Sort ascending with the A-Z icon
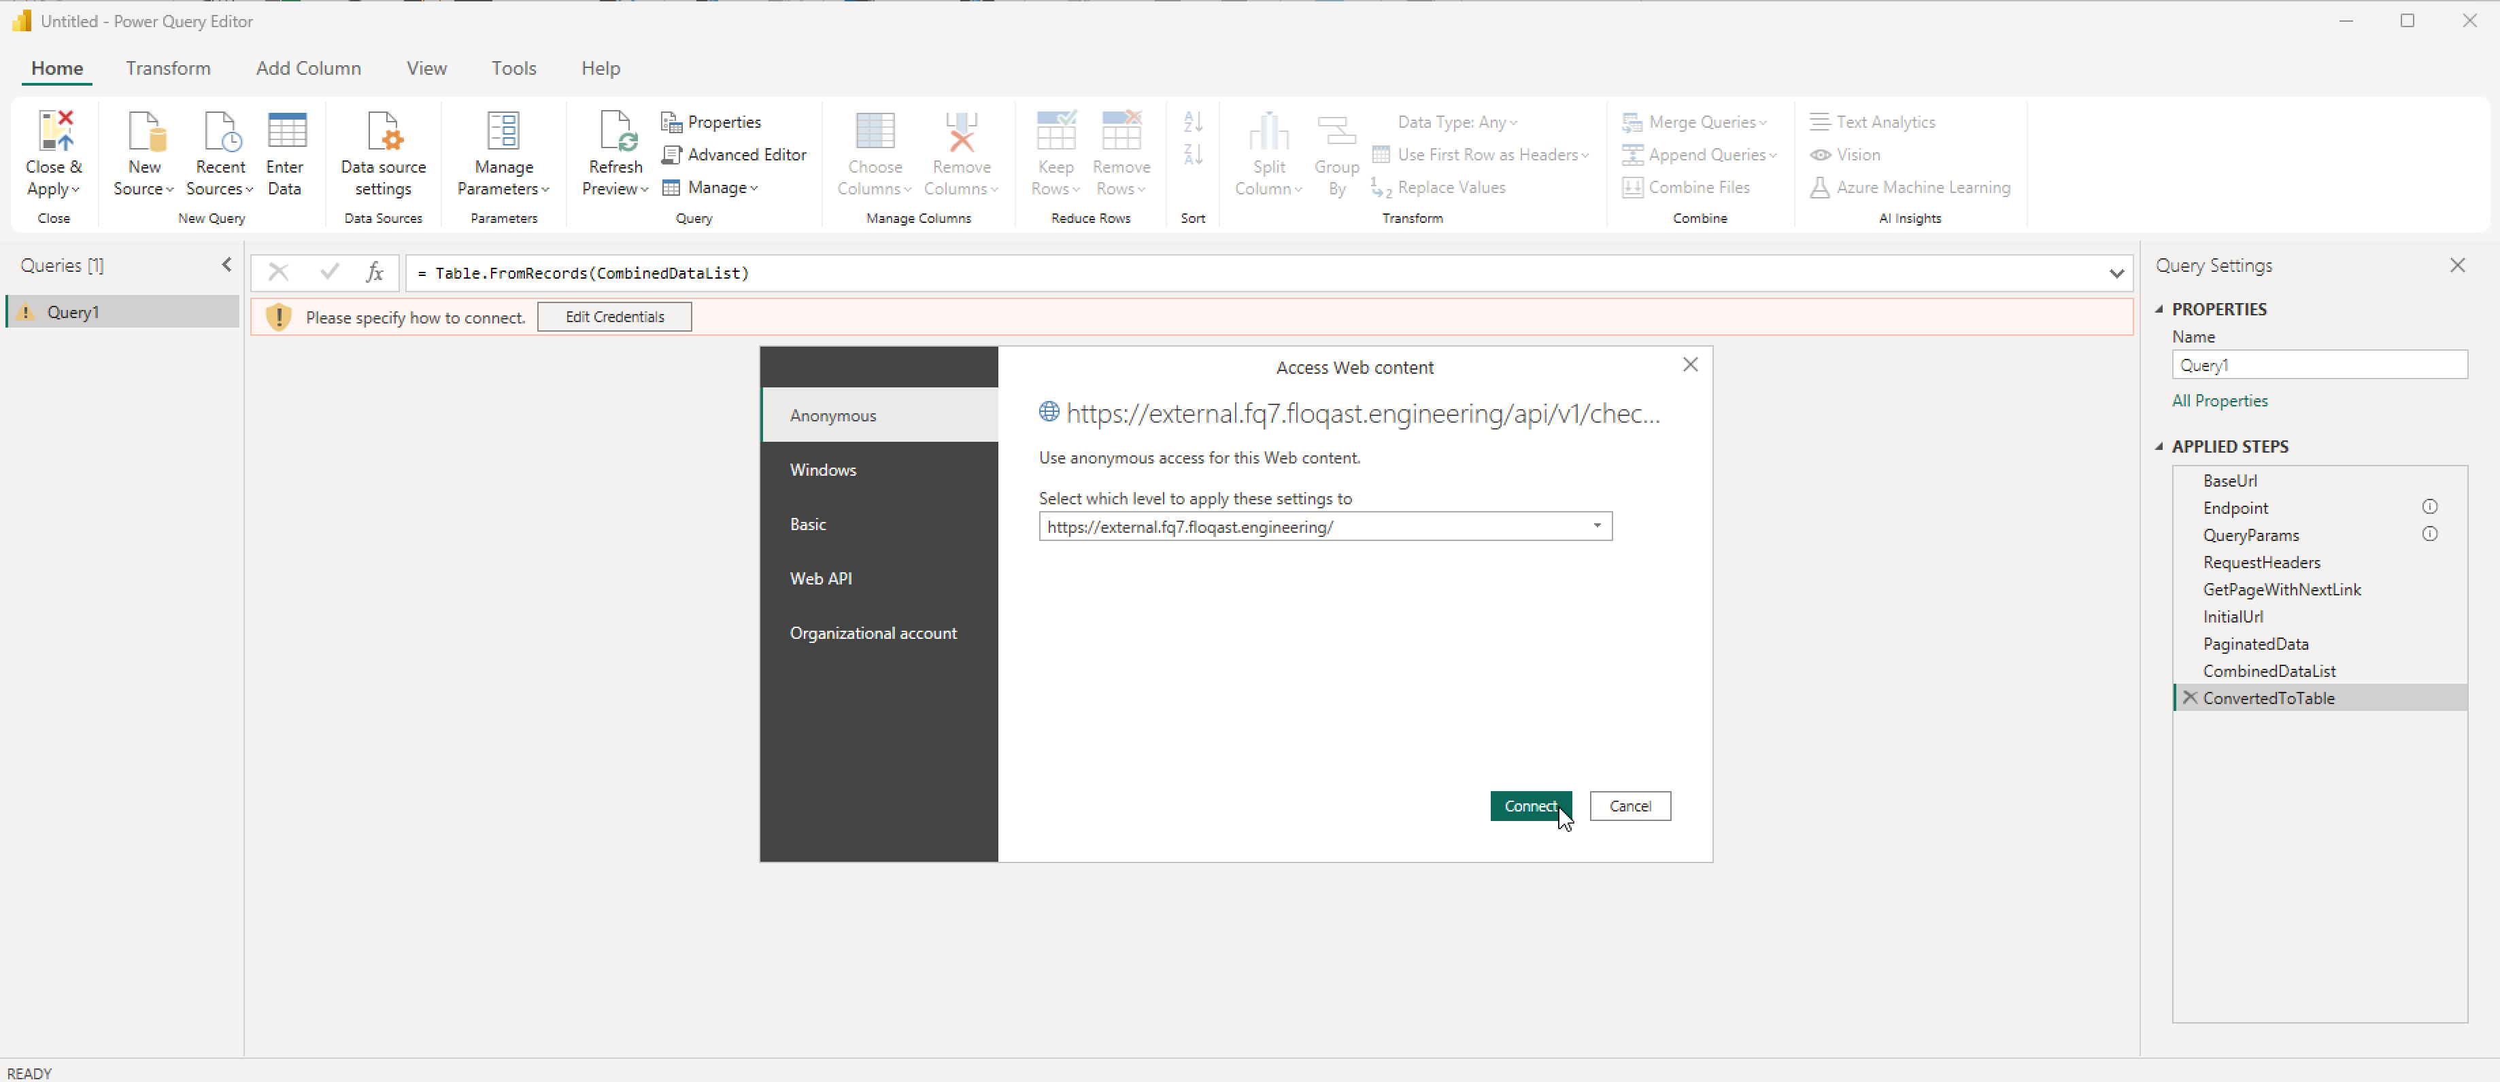The image size is (2500, 1082). 1193,121
